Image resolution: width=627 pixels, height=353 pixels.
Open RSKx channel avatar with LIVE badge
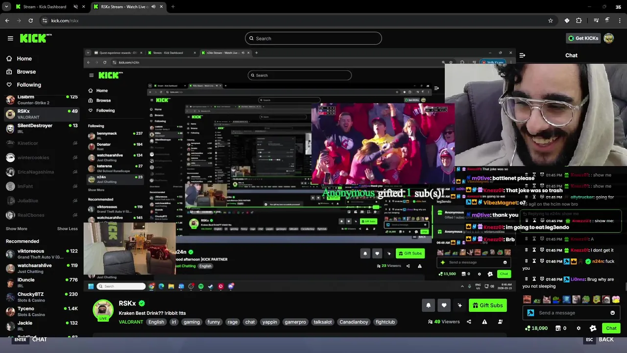[x=103, y=310]
